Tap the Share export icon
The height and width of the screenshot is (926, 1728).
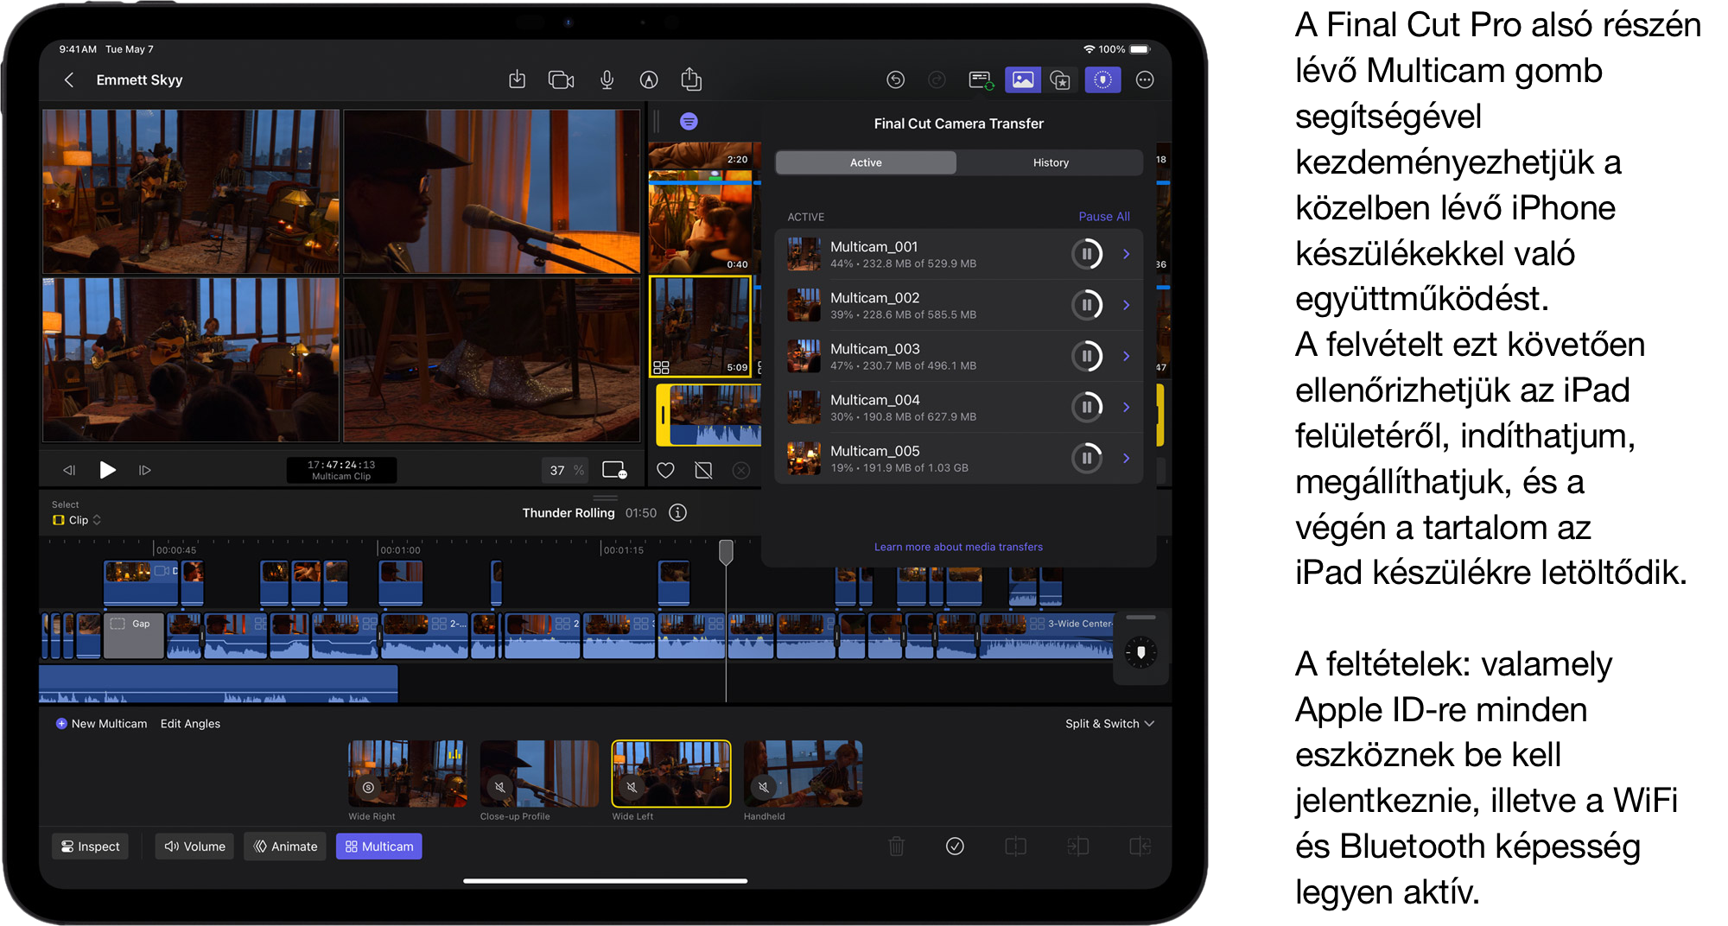point(691,79)
